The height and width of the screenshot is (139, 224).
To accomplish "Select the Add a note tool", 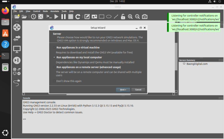I will [x=87, y=17].
